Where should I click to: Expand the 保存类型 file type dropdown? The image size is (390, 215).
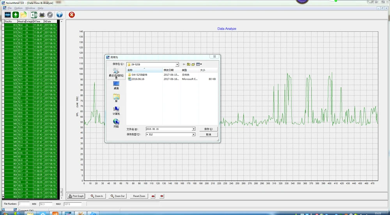[193, 134]
